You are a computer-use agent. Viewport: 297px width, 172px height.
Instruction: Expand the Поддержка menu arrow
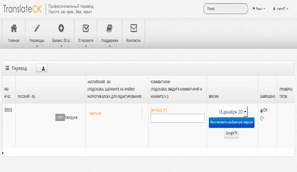click(110, 46)
